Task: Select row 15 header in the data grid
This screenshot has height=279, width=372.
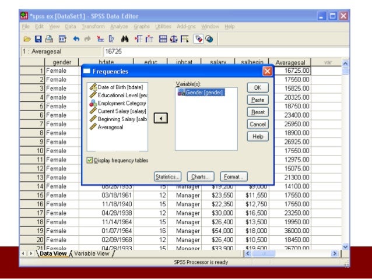Action: [32, 195]
